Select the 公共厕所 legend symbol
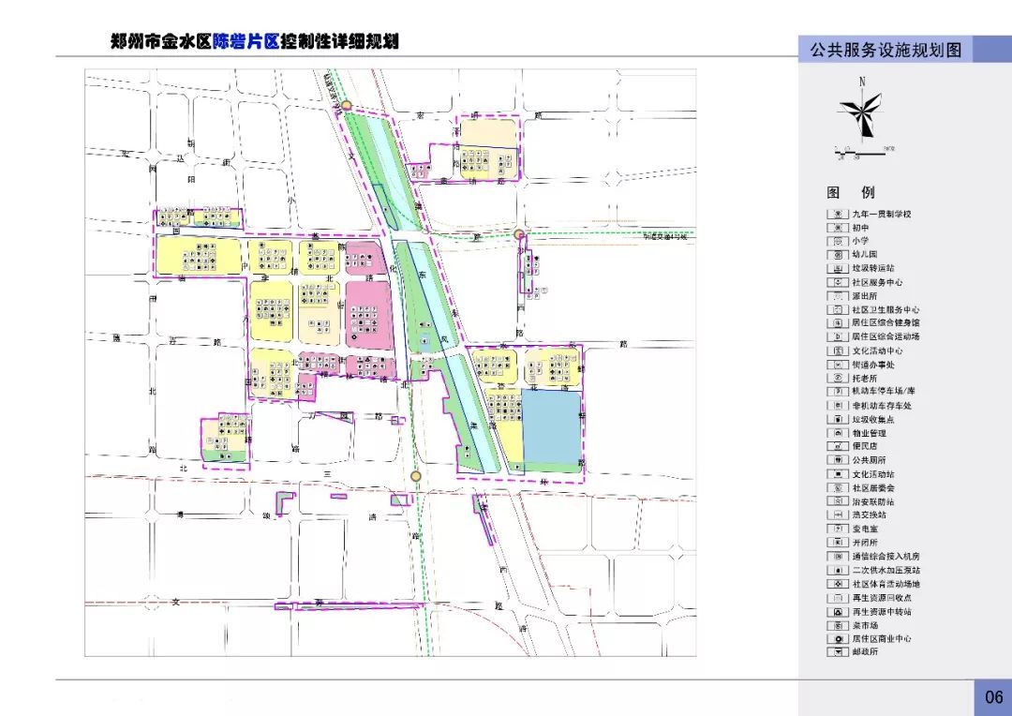 (838, 460)
